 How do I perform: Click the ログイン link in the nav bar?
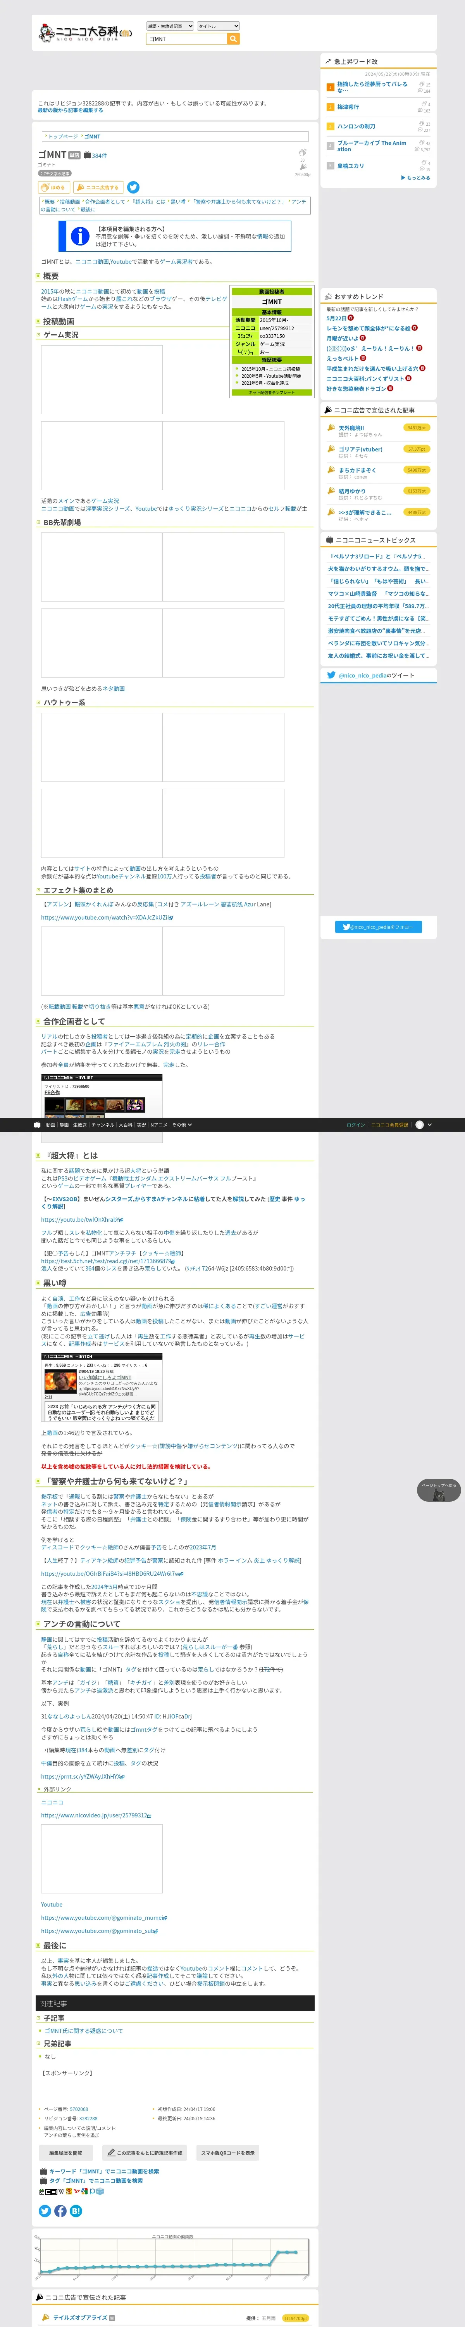(x=356, y=1125)
